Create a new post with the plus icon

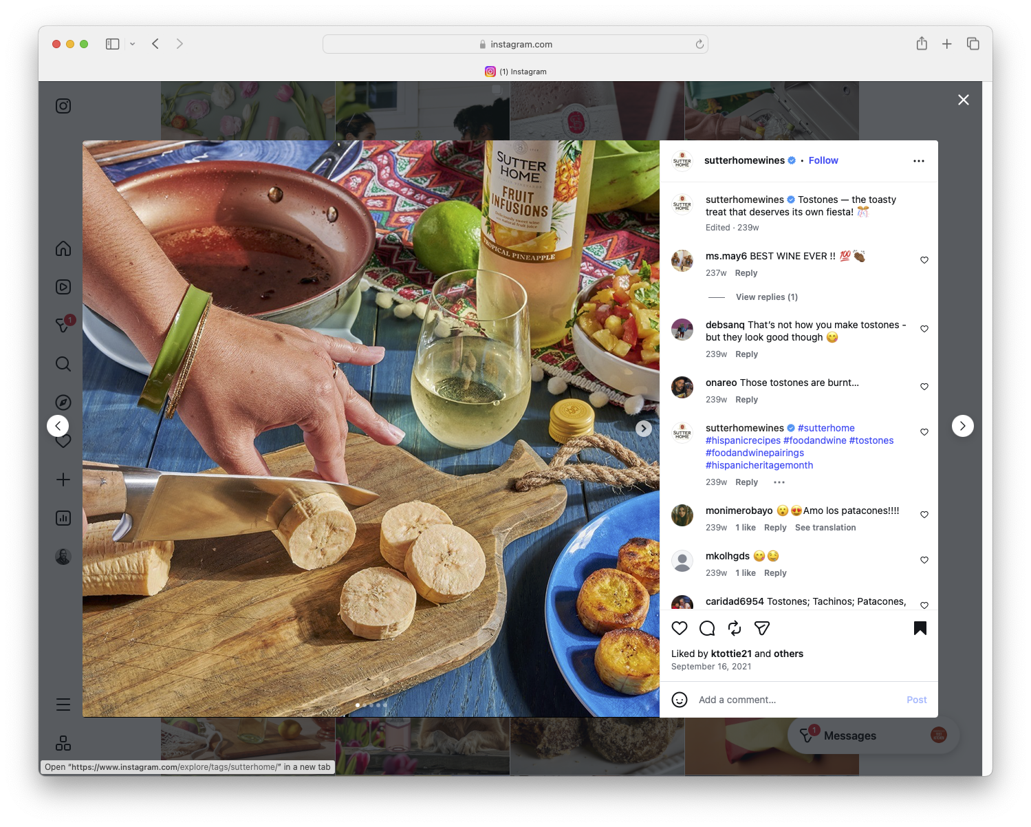[x=63, y=480]
